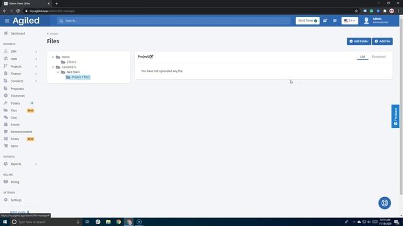Click the Items cart icon
This screenshot has width=403, height=226.
click(x=6, y=146)
